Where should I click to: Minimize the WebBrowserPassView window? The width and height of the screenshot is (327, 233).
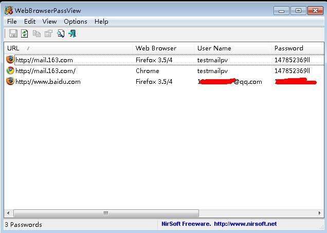(281, 11)
